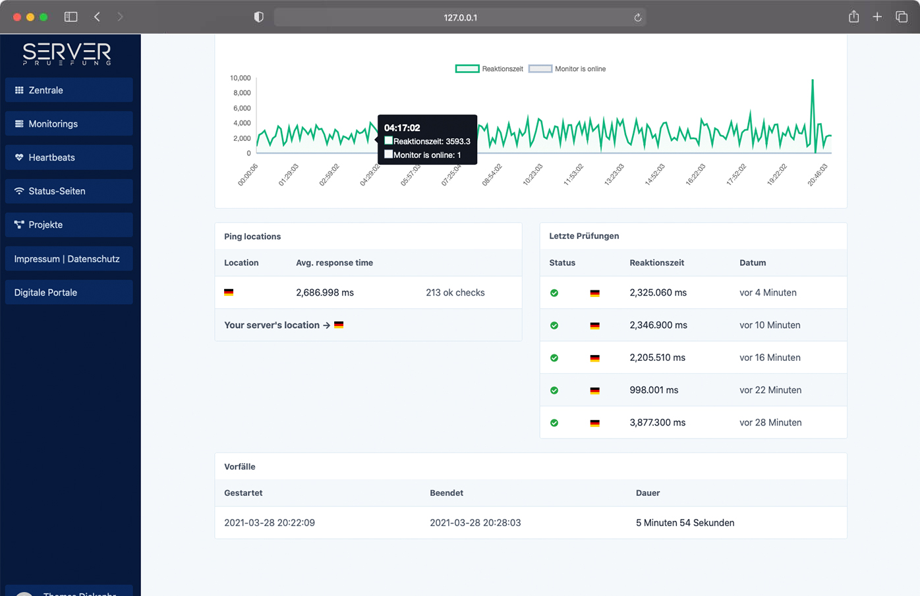Click the Server Prüfung logo
This screenshot has width=920, height=596.
point(67,53)
